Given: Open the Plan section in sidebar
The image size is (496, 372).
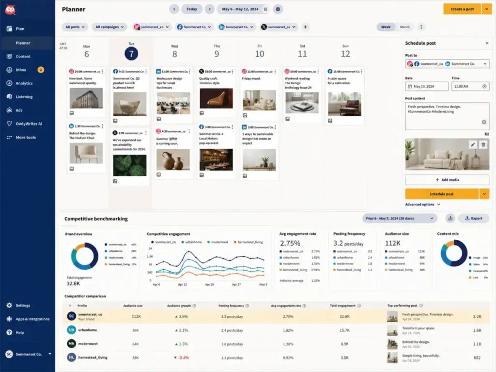Looking at the screenshot, I should click(x=19, y=29).
